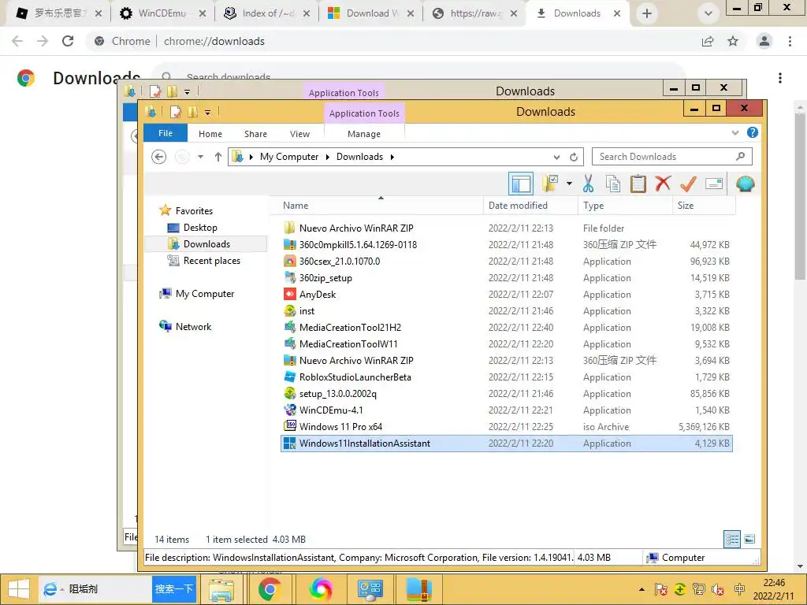Bookmark page with Chrome star icon

pos(733,41)
